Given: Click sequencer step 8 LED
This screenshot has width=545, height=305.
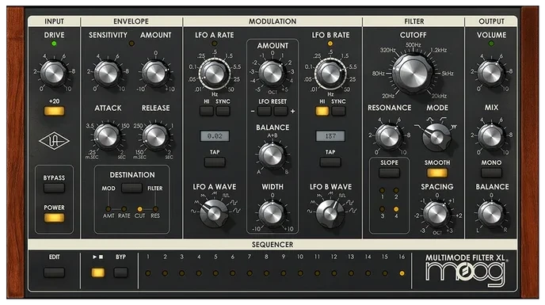Looking at the screenshot, I should tap(266, 273).
